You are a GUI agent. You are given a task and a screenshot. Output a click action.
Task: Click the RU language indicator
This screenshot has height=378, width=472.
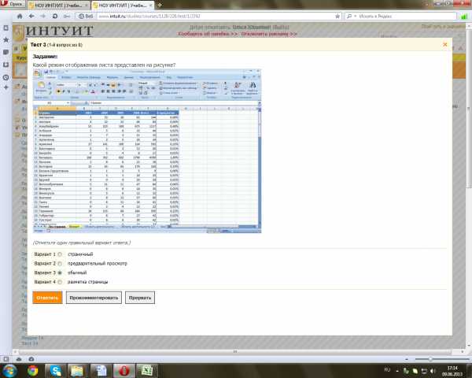click(x=387, y=370)
